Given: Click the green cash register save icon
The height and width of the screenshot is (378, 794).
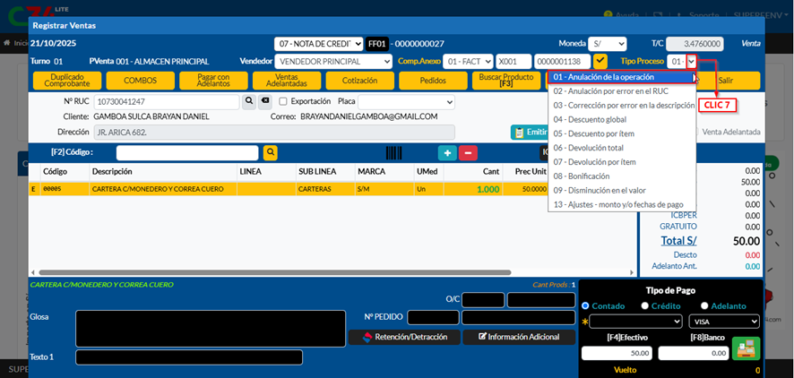Looking at the screenshot, I should [745, 348].
